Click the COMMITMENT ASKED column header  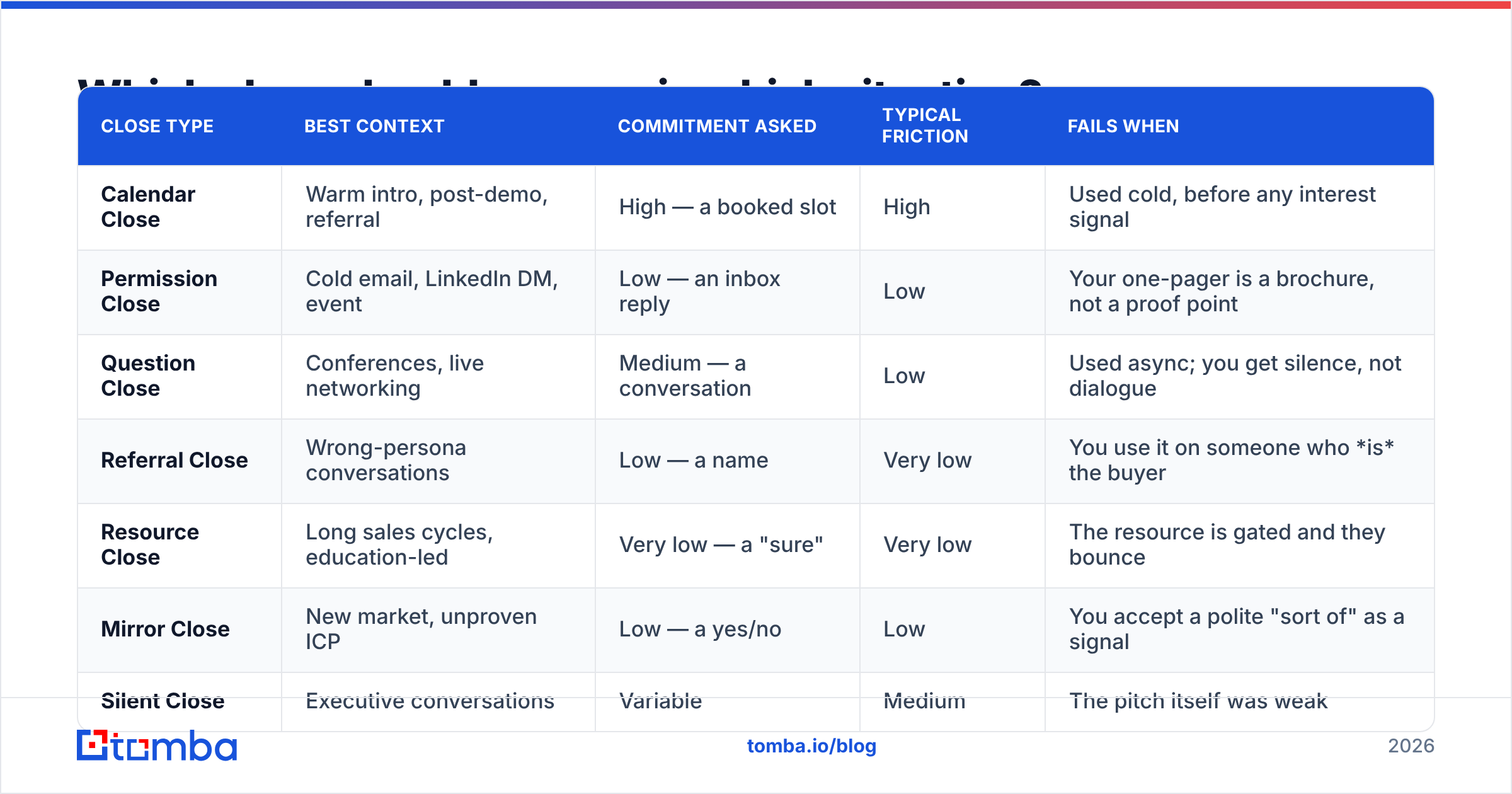pos(717,126)
